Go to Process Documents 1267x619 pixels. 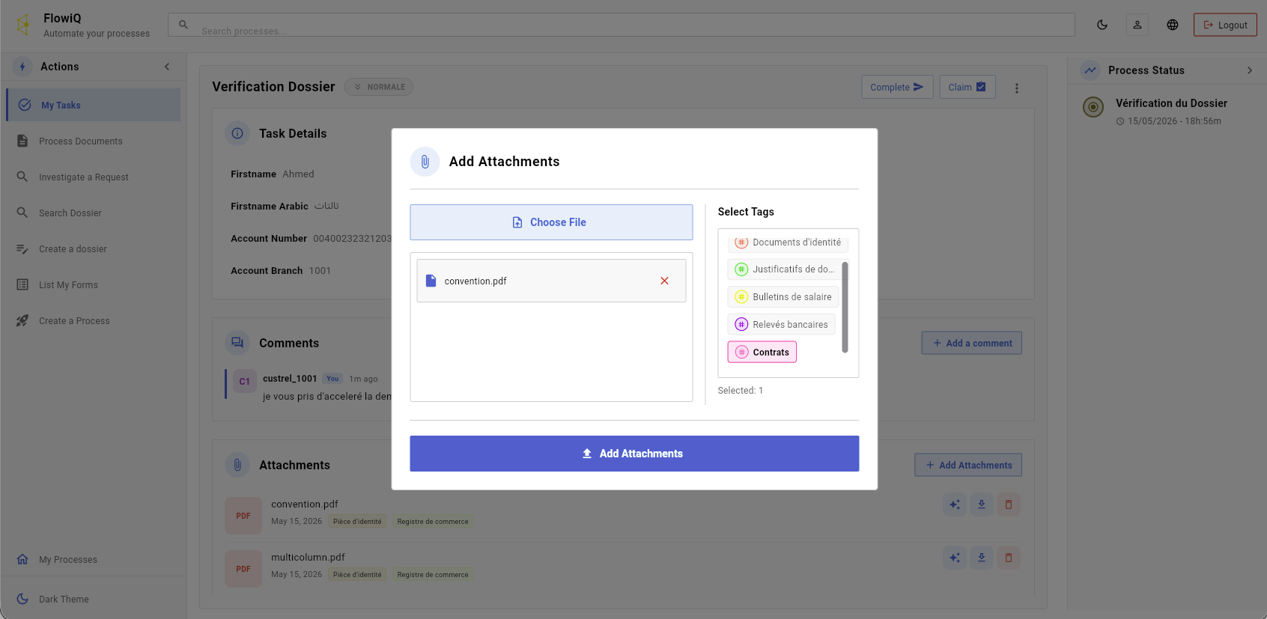point(94,141)
